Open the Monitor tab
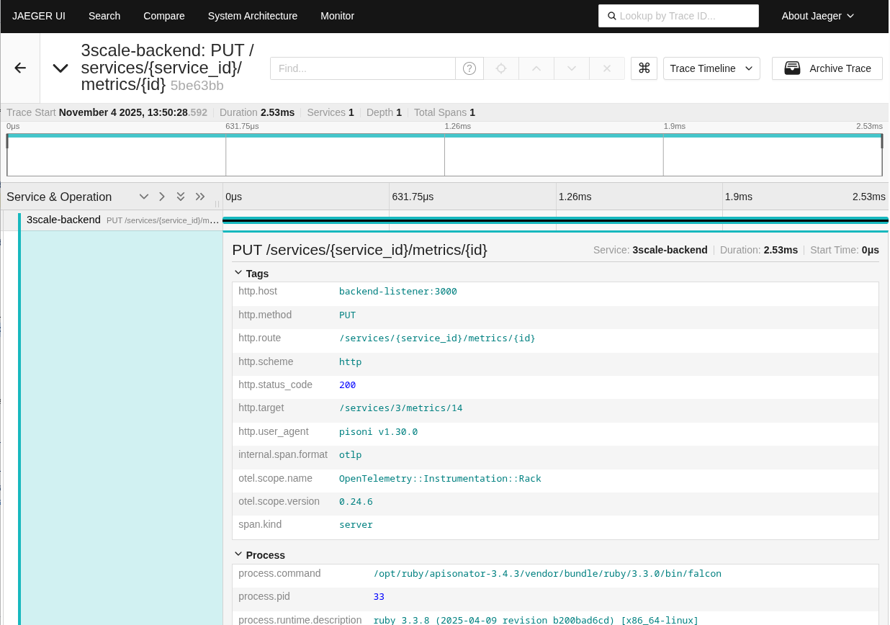This screenshot has width=890, height=625. [337, 16]
